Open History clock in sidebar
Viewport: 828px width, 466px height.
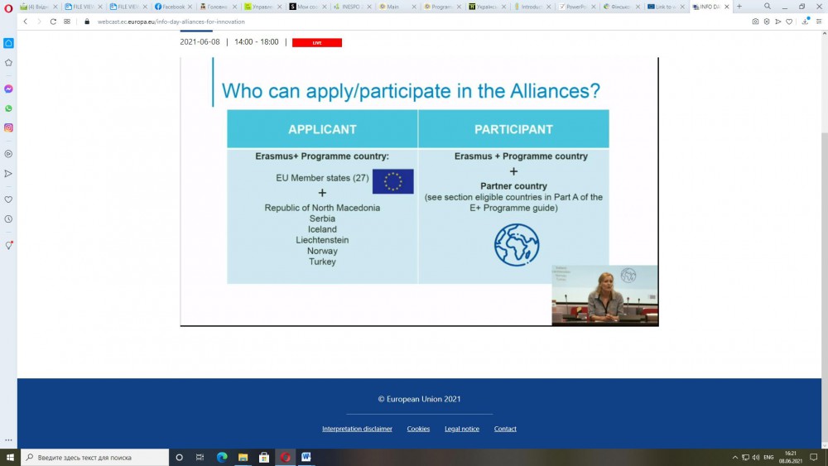tap(8, 219)
